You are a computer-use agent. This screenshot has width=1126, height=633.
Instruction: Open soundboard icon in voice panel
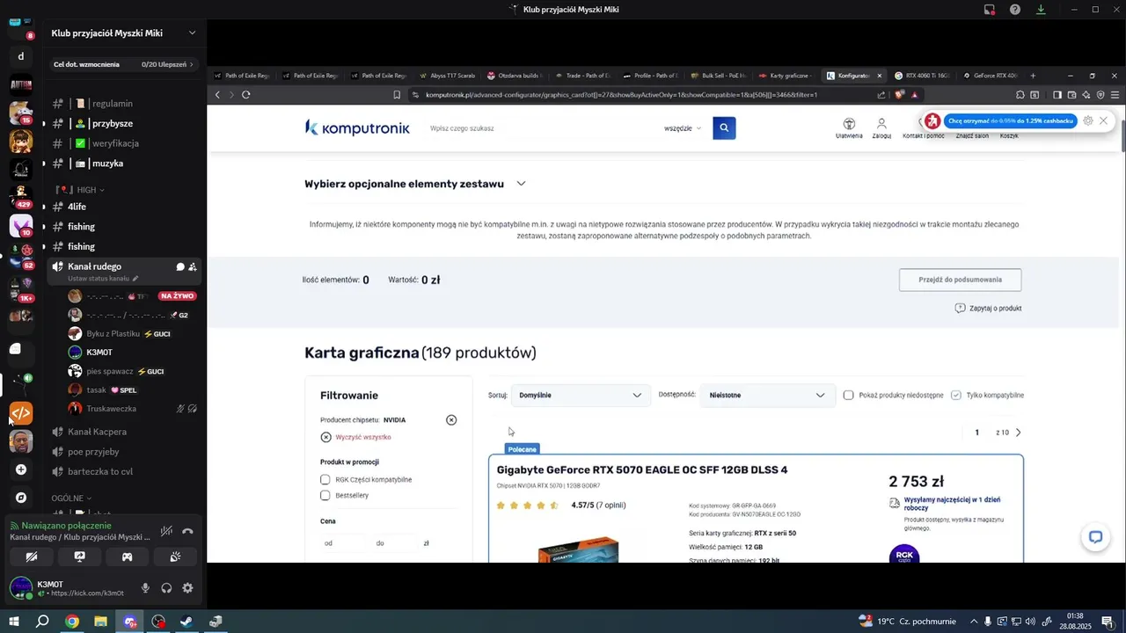(x=175, y=557)
